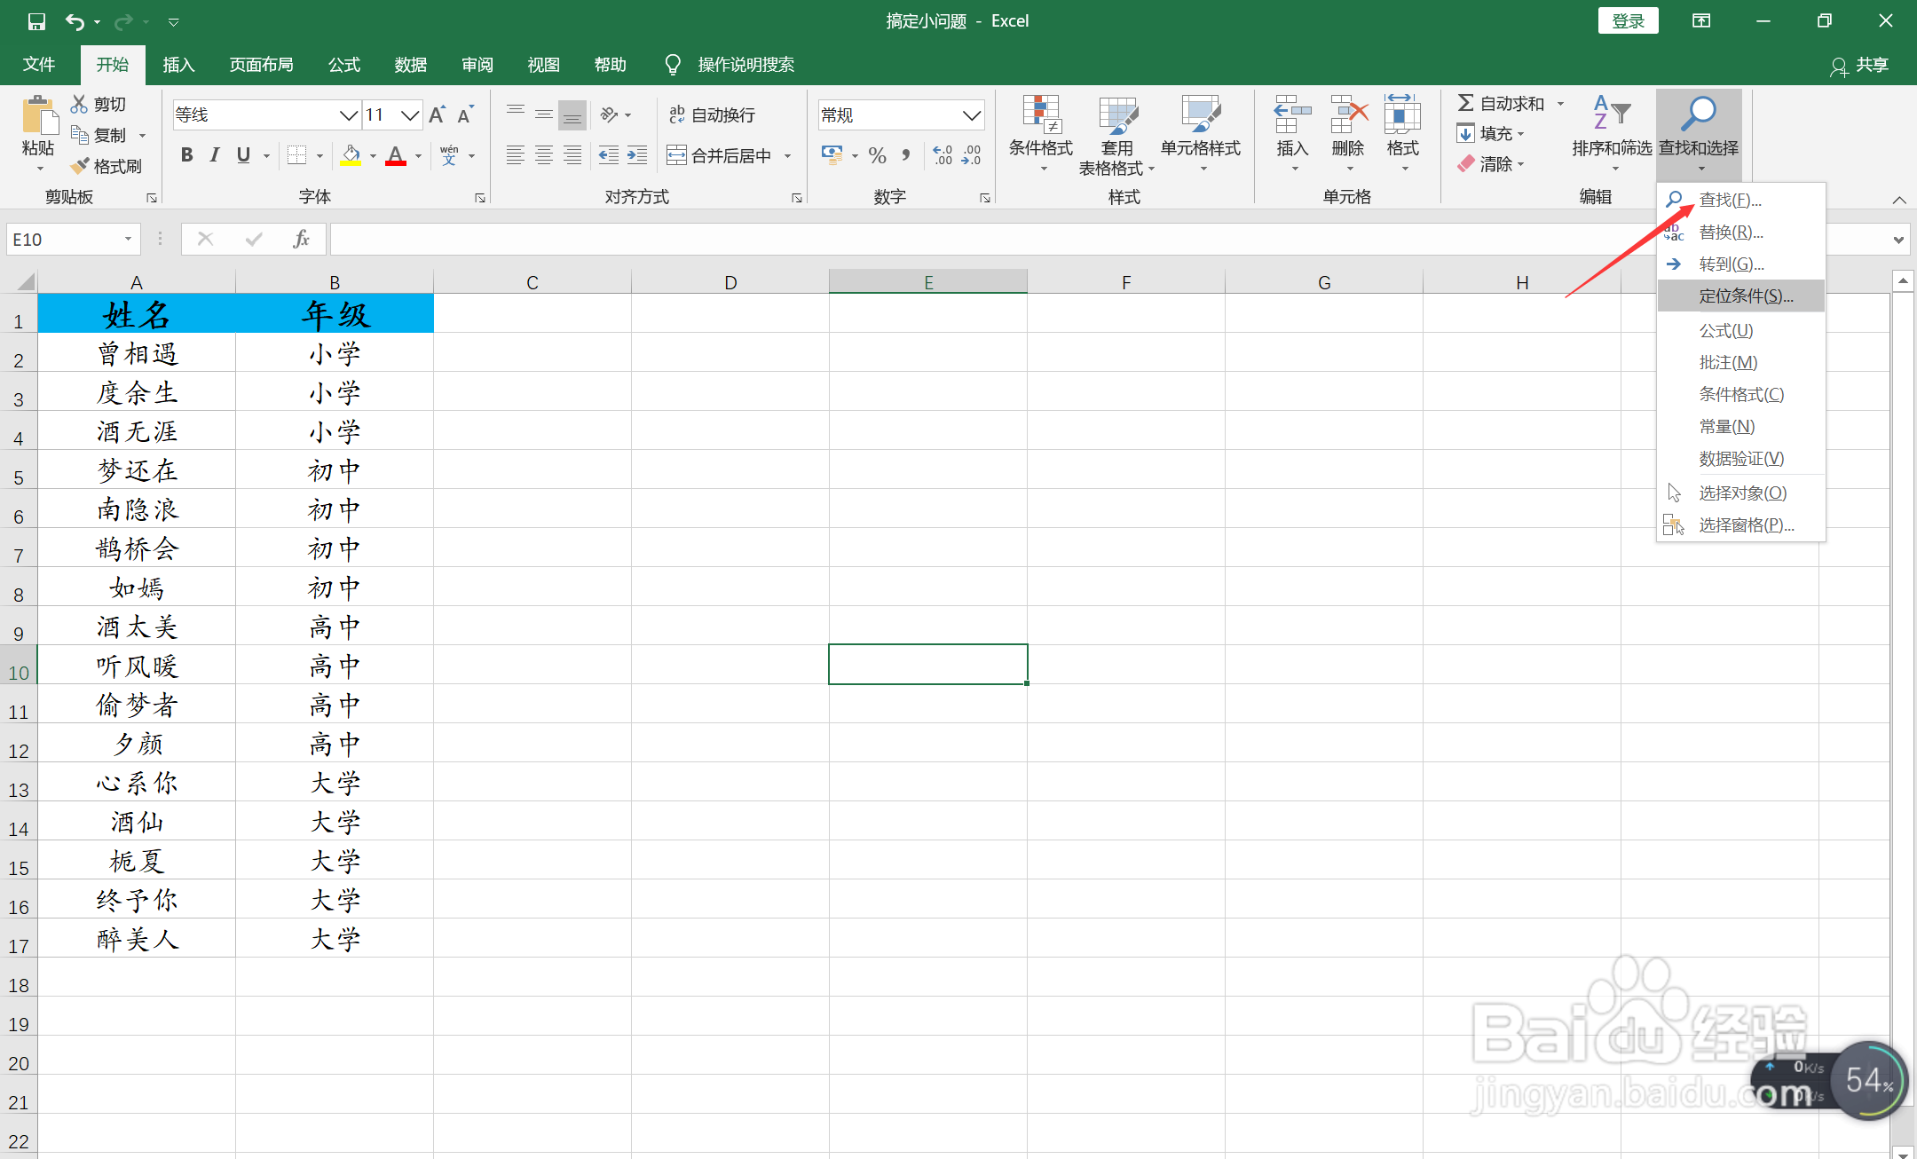This screenshot has width=1917, height=1159.
Task: Open the number format dropdown (常规)
Action: 972,114
